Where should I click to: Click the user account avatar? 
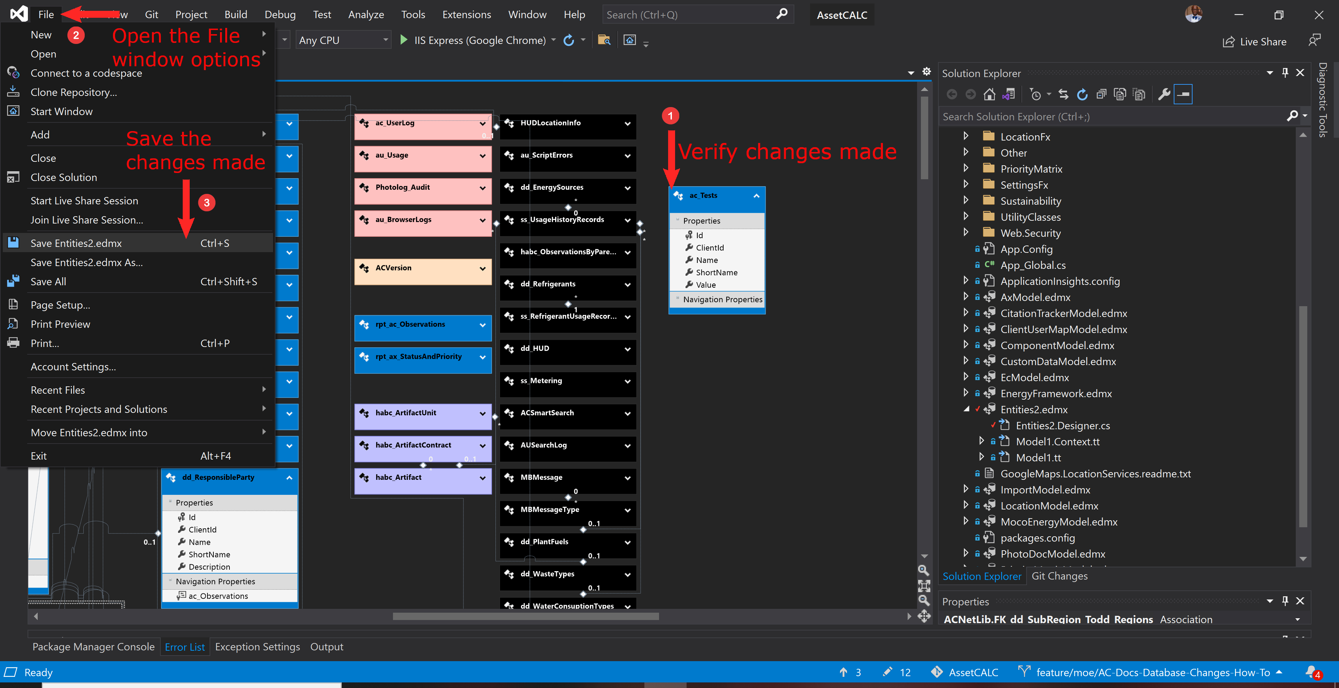(x=1194, y=14)
